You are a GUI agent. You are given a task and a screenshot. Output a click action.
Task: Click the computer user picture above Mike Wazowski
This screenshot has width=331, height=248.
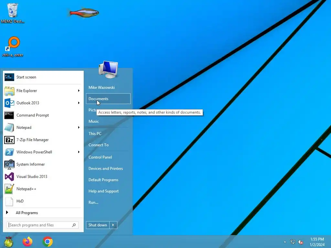coord(108,69)
